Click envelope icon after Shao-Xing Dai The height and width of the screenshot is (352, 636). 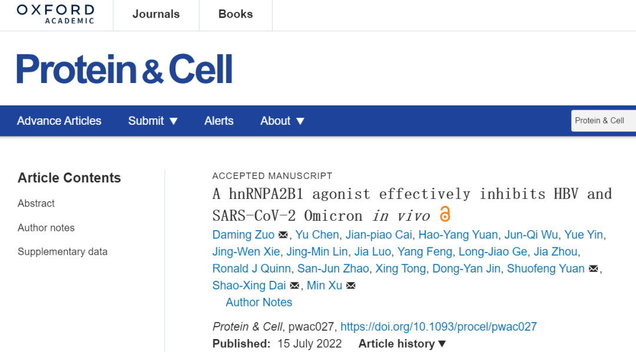pos(296,286)
